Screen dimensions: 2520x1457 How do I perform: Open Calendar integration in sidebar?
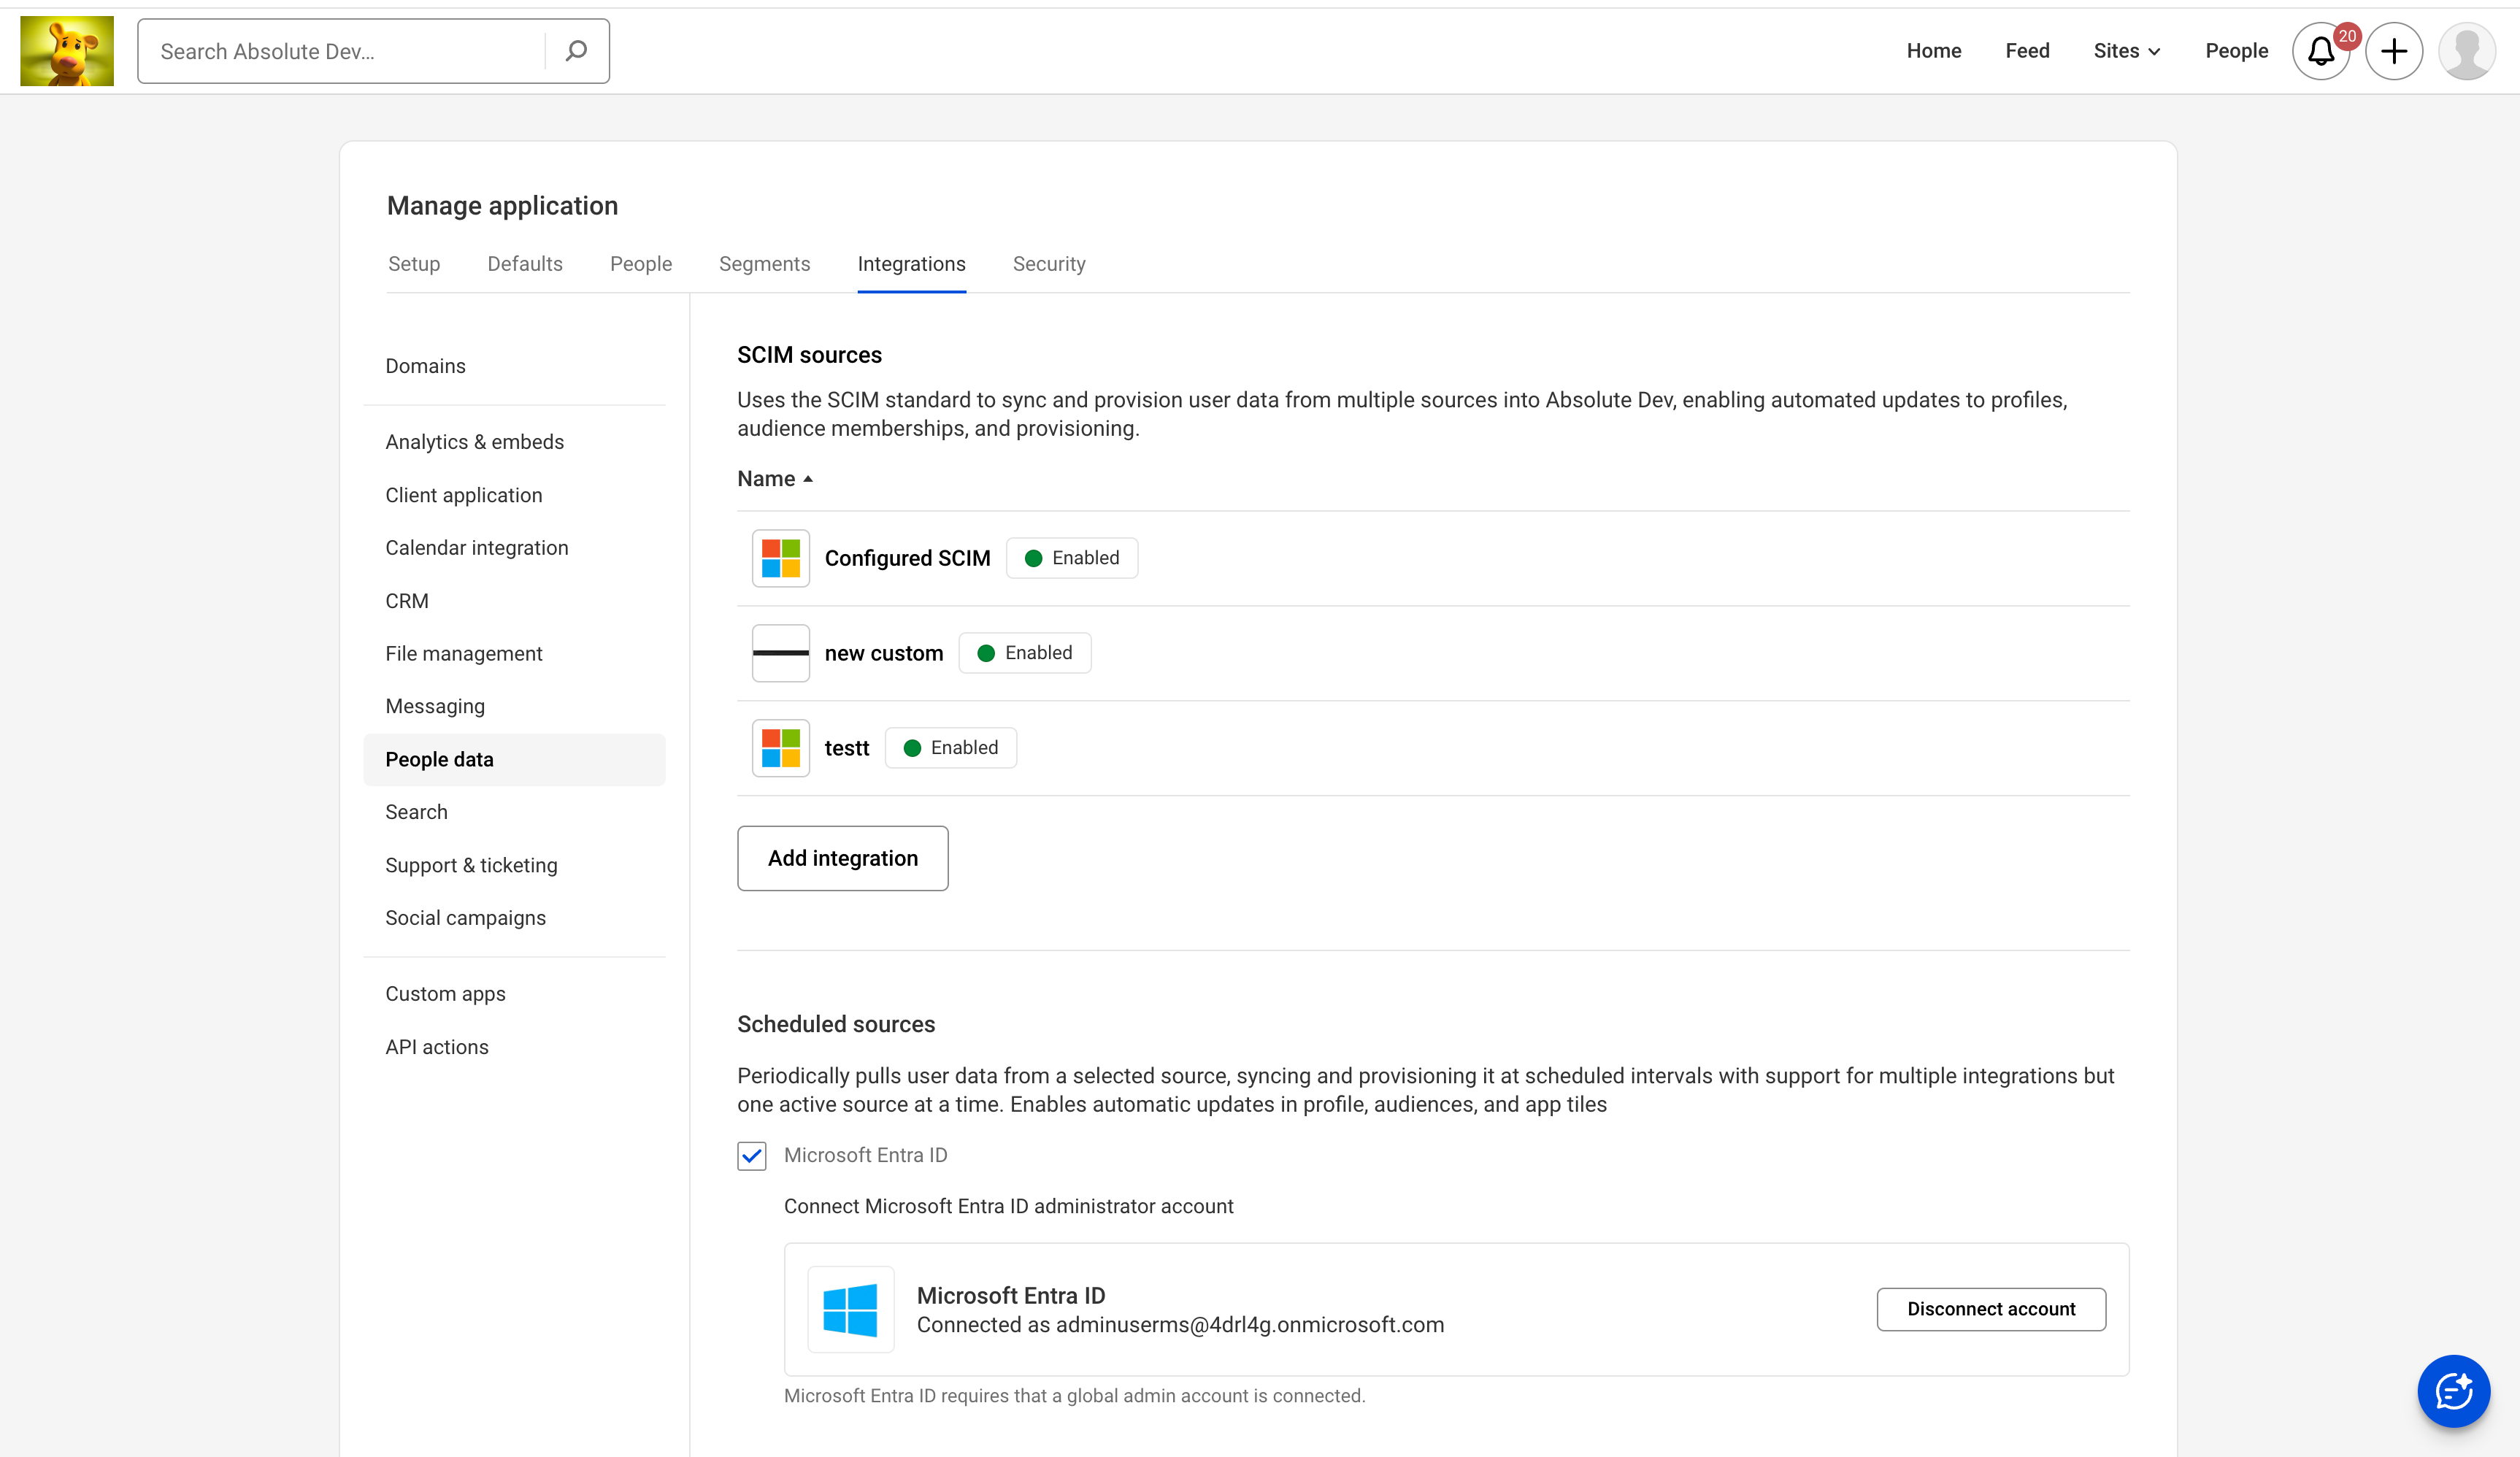476,548
